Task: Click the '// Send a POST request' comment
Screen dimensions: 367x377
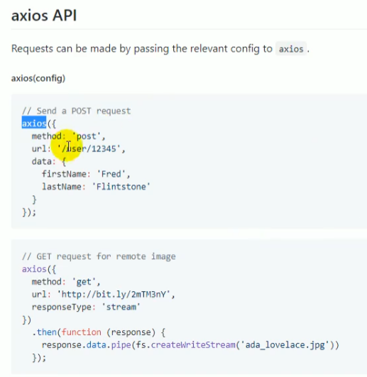Action: pos(77,111)
